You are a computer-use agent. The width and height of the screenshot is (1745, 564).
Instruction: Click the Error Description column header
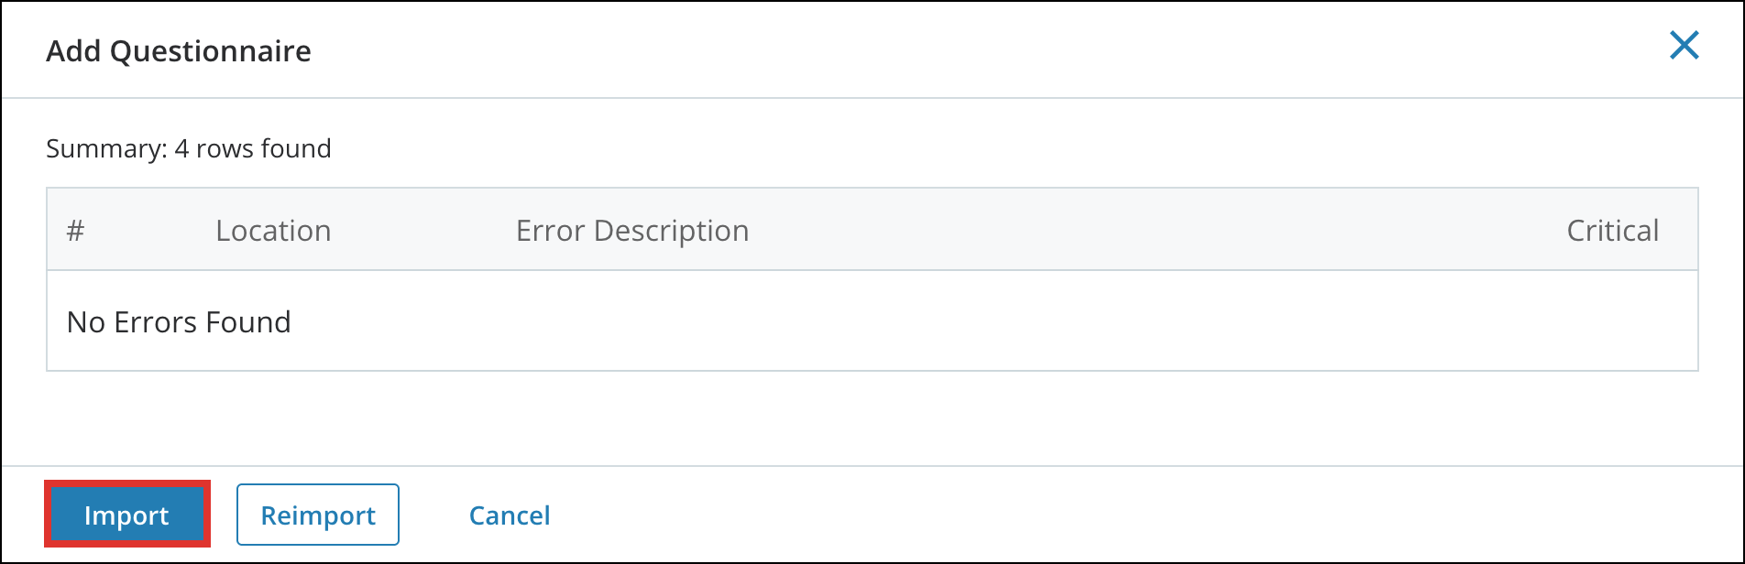pyautogui.click(x=632, y=230)
